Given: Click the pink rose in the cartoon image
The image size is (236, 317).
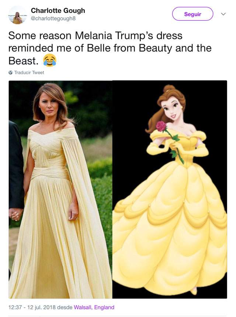Looking at the screenshot, I should 161,126.
